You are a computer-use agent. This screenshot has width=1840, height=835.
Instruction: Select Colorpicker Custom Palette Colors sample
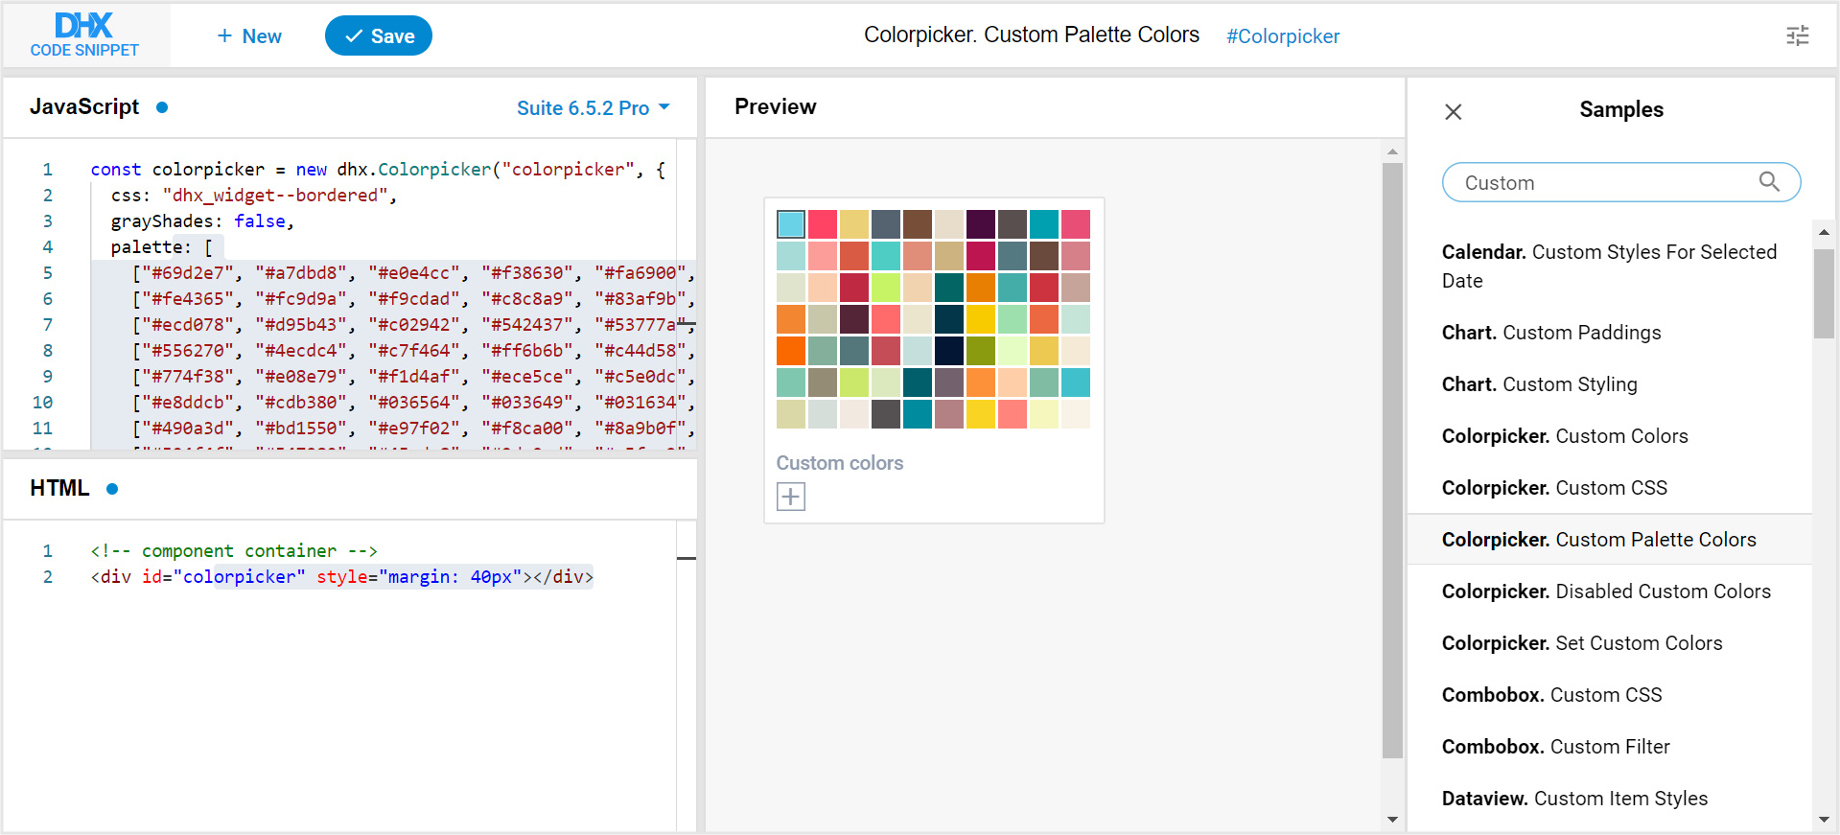1611,540
